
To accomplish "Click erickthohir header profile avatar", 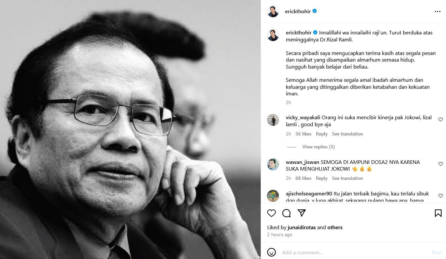I will pos(273,11).
